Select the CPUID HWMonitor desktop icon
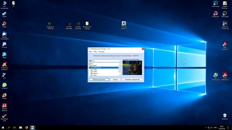 (x=225, y=77)
